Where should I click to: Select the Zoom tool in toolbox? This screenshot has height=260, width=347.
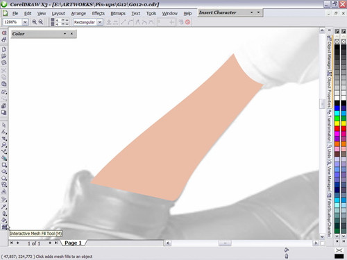point(3,145)
